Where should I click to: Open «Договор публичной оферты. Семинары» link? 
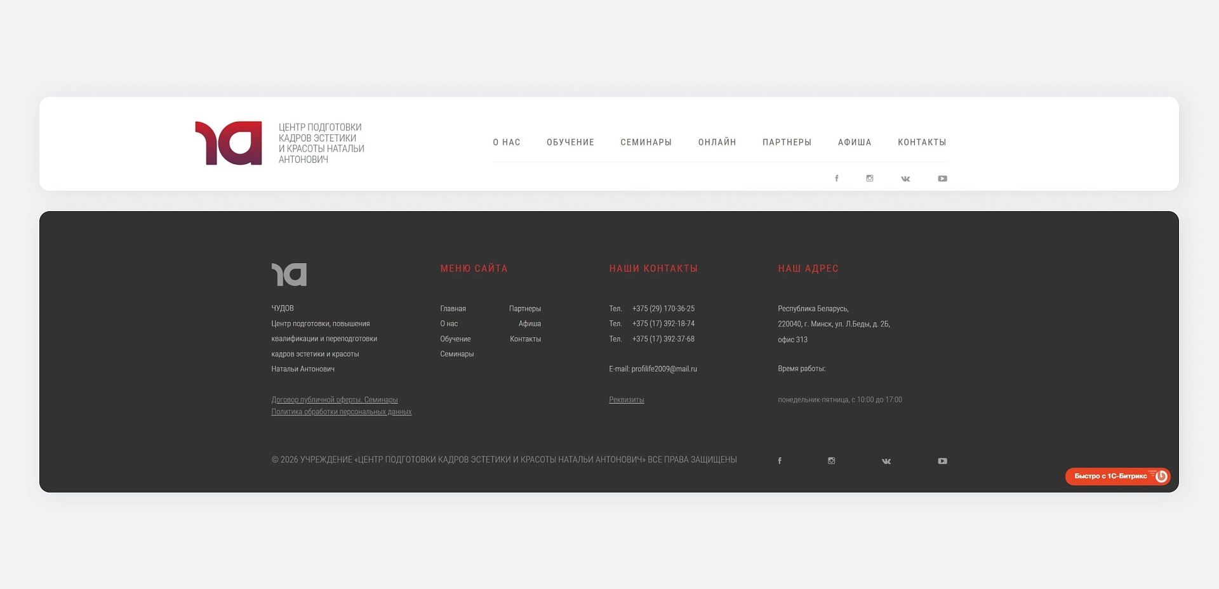pyautogui.click(x=335, y=400)
